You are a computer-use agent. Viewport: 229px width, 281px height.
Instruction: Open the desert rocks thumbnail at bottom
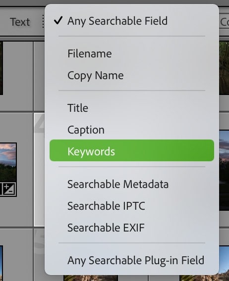91,278
